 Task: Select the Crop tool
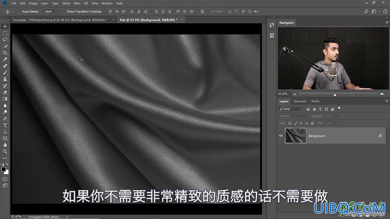(x=5, y=53)
